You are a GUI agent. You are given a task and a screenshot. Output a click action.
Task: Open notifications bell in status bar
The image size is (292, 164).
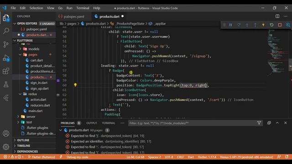[287, 157]
